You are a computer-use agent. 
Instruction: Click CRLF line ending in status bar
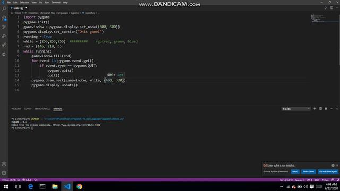317,180
